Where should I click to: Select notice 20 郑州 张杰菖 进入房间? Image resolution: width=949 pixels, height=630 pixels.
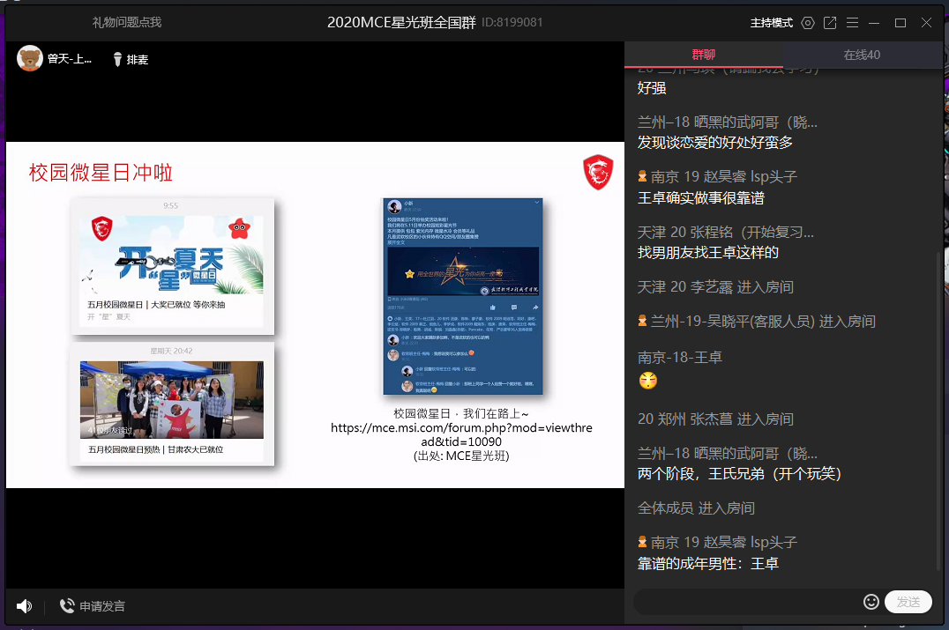pos(714,419)
